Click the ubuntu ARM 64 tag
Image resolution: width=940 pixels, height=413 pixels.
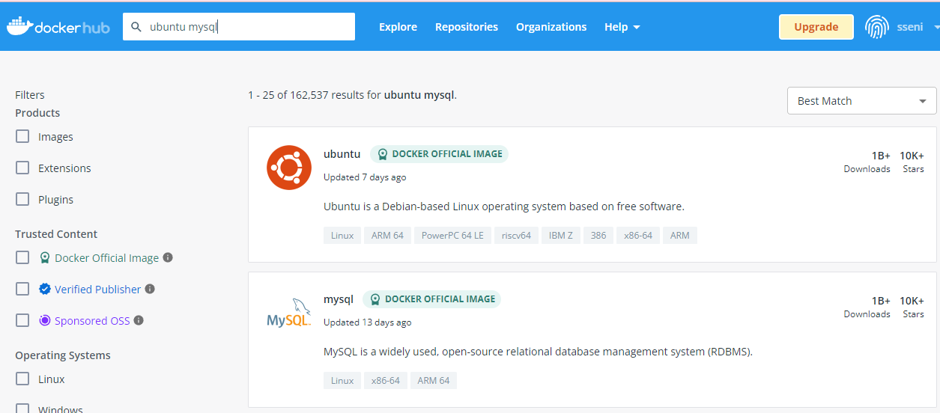click(387, 236)
